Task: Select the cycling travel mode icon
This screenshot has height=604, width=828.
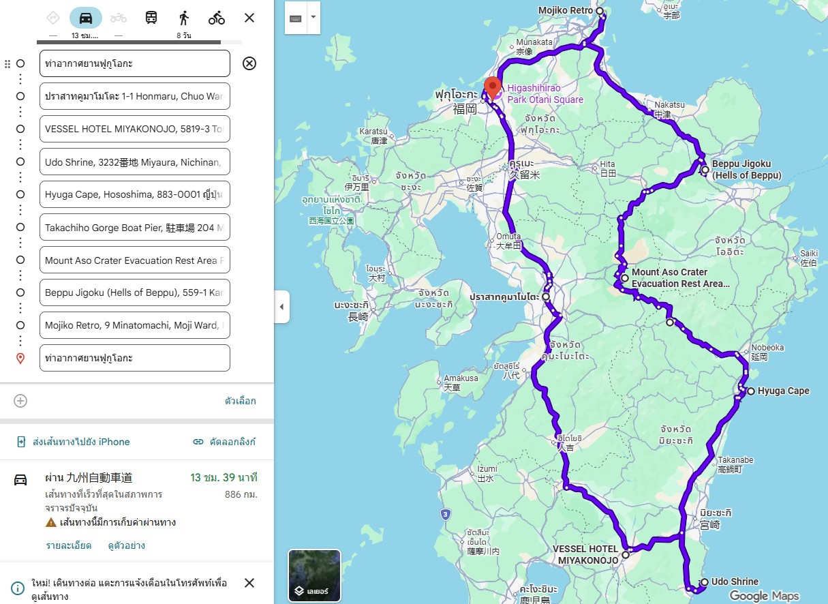Action: (x=217, y=18)
